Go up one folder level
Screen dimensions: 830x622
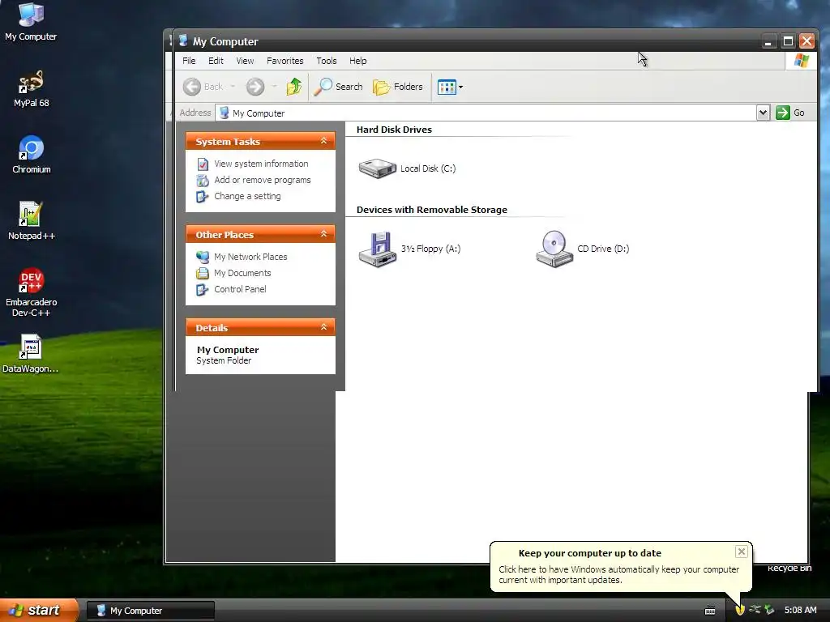coord(294,87)
